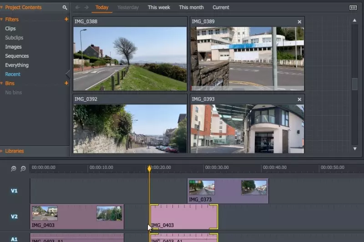
Task: Close the IMG_0389 tile
Action: [299, 22]
